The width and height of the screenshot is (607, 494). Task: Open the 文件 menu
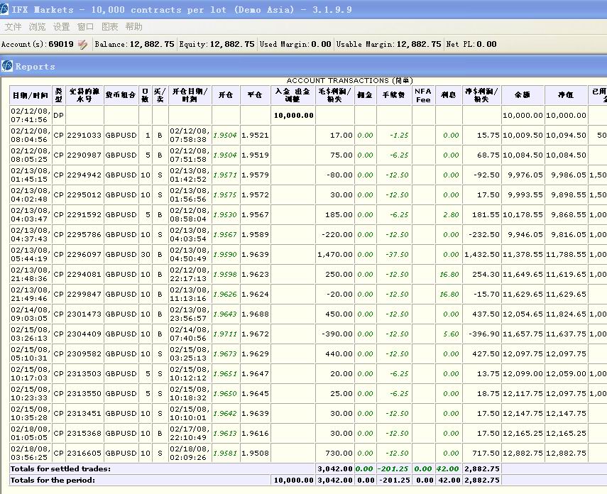click(13, 27)
